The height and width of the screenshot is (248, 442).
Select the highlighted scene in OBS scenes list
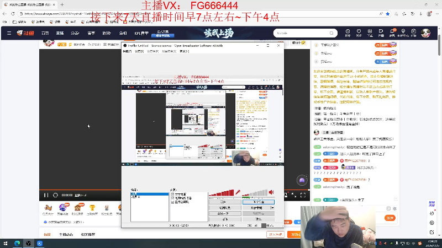149,194
